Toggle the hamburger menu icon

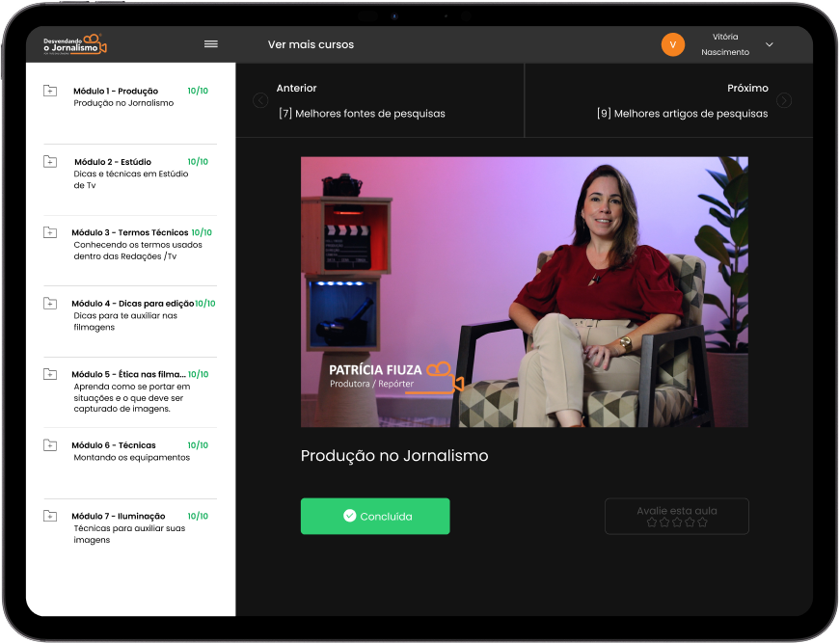[211, 44]
